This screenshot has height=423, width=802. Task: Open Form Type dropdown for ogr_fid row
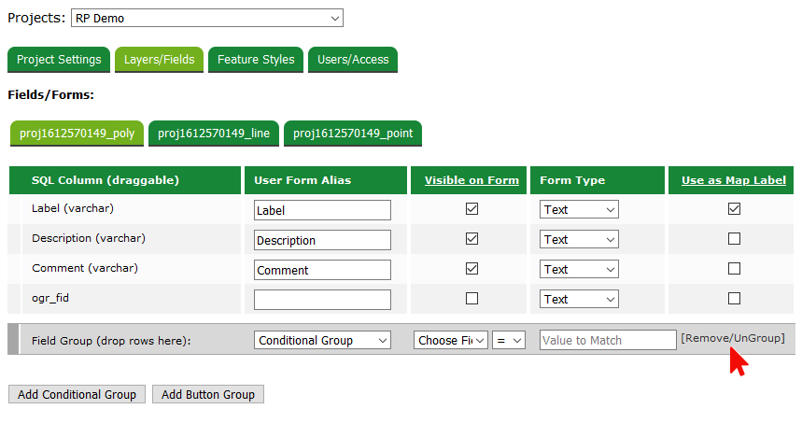coord(579,300)
